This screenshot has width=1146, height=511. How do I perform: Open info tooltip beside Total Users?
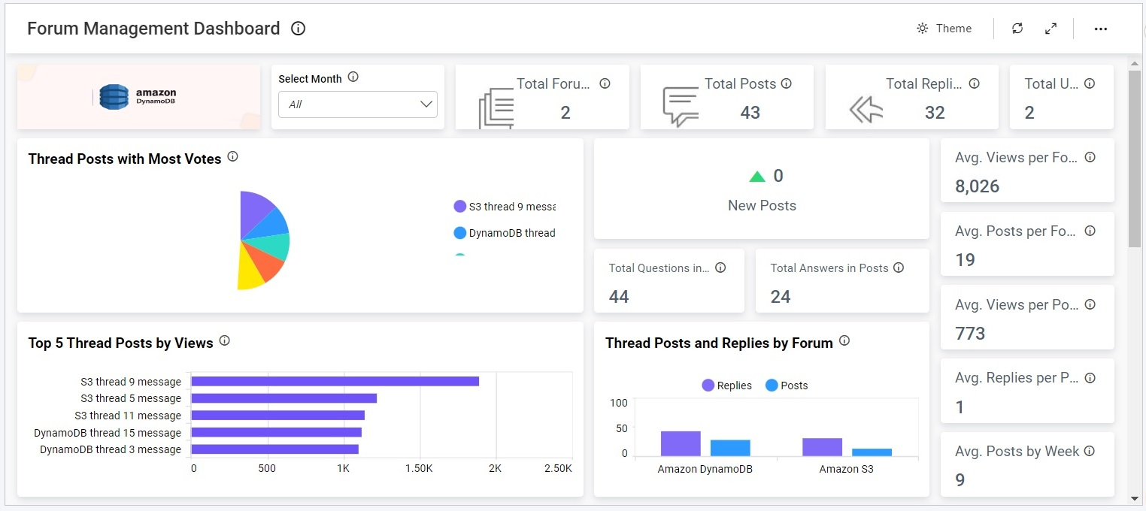point(1090,83)
